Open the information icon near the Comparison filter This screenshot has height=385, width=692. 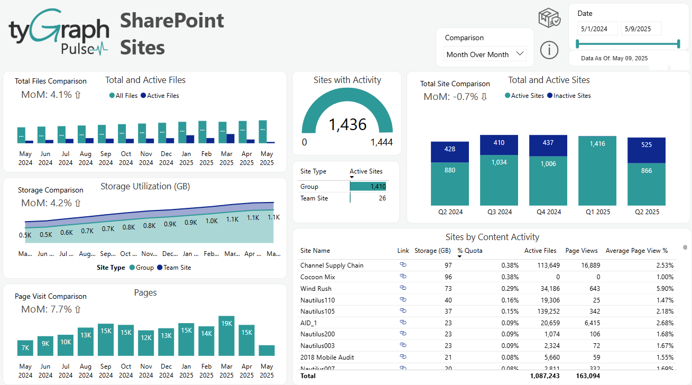pyautogui.click(x=549, y=50)
